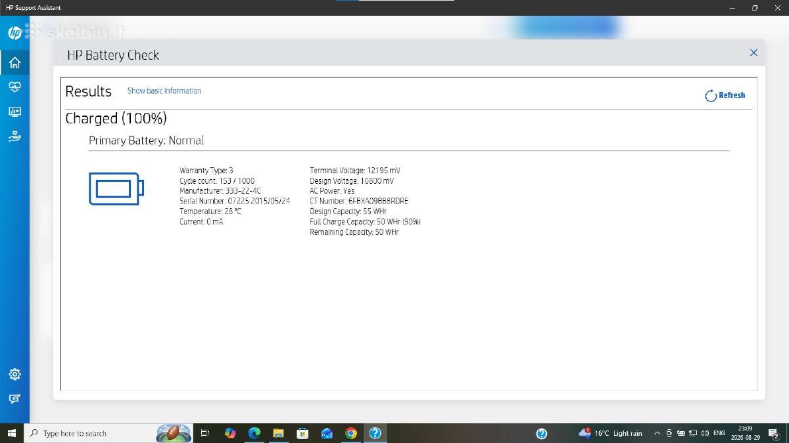Open Task View on the taskbar
Viewport: 789px width, 443px height.
pos(204,433)
